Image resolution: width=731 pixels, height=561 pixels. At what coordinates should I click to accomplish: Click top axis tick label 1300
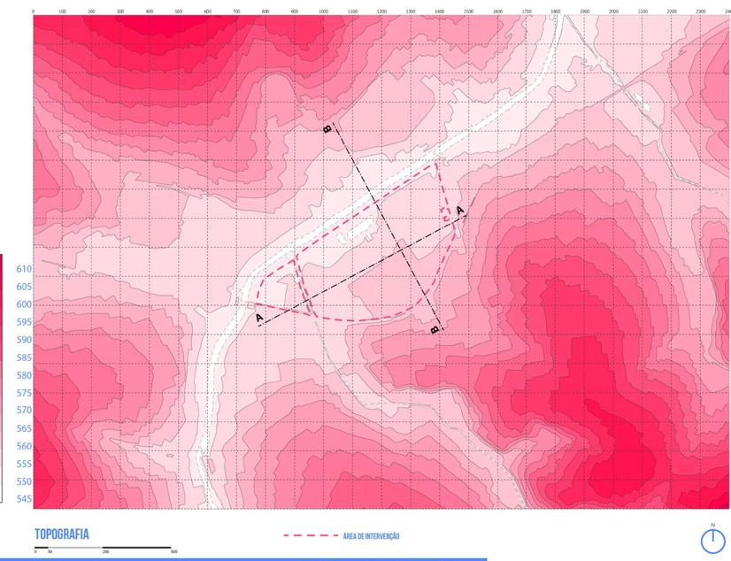[x=411, y=12]
